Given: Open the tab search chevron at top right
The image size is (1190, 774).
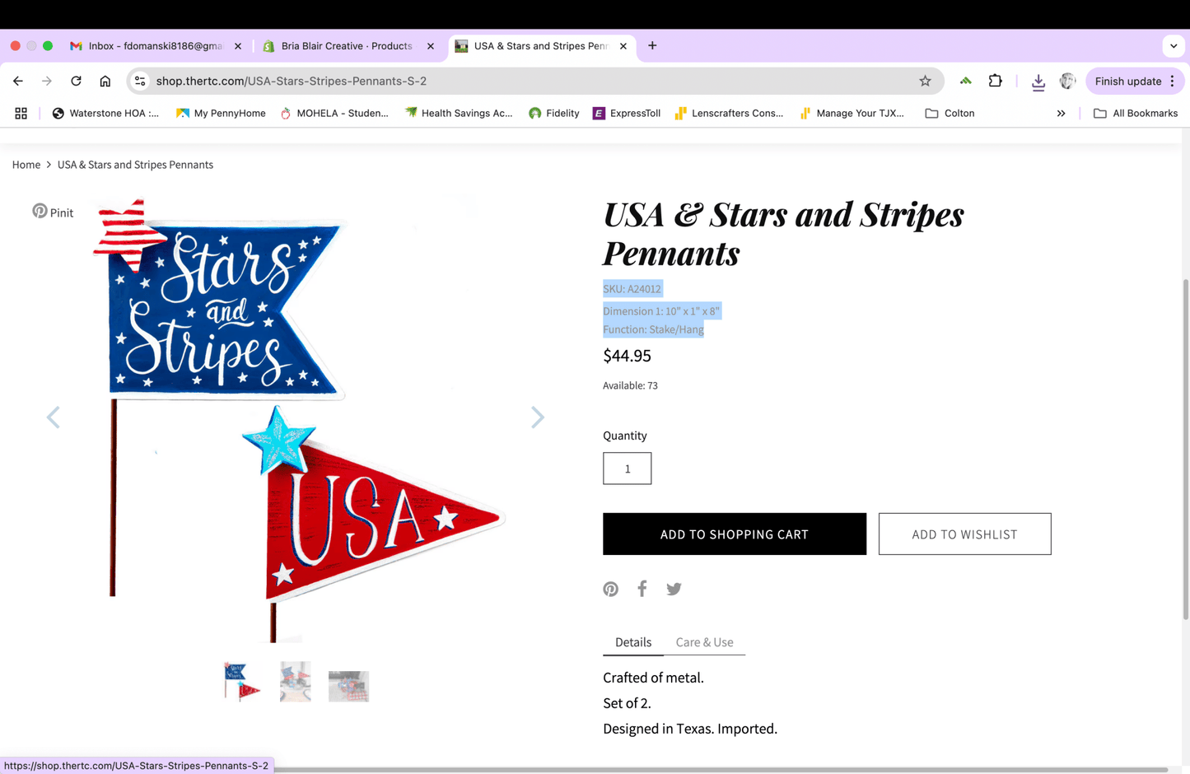Looking at the screenshot, I should pyautogui.click(x=1174, y=46).
